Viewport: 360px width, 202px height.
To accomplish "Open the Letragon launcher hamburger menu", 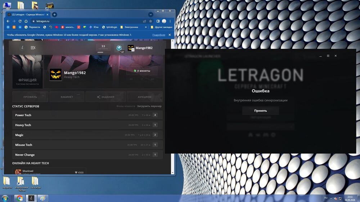I will tap(328, 56).
